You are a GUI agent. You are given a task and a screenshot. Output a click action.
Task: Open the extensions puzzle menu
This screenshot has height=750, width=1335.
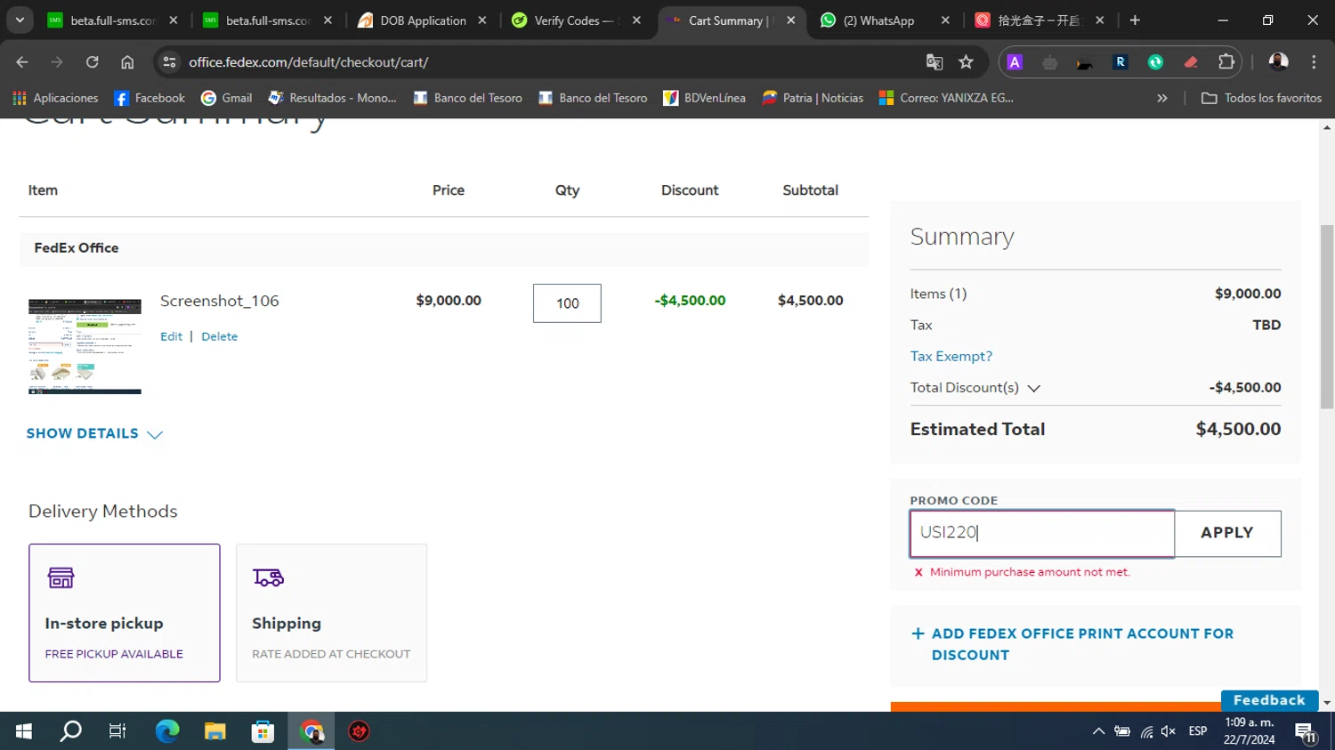1226,62
